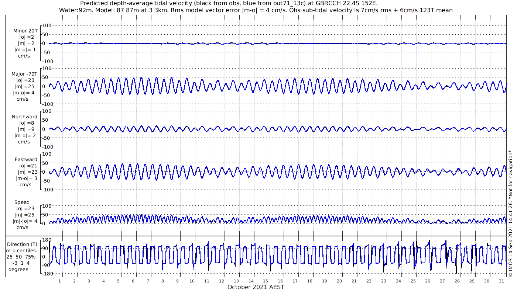Click the '100' tick of the Speed panel
The height and width of the screenshot is (295, 517).
46,206
